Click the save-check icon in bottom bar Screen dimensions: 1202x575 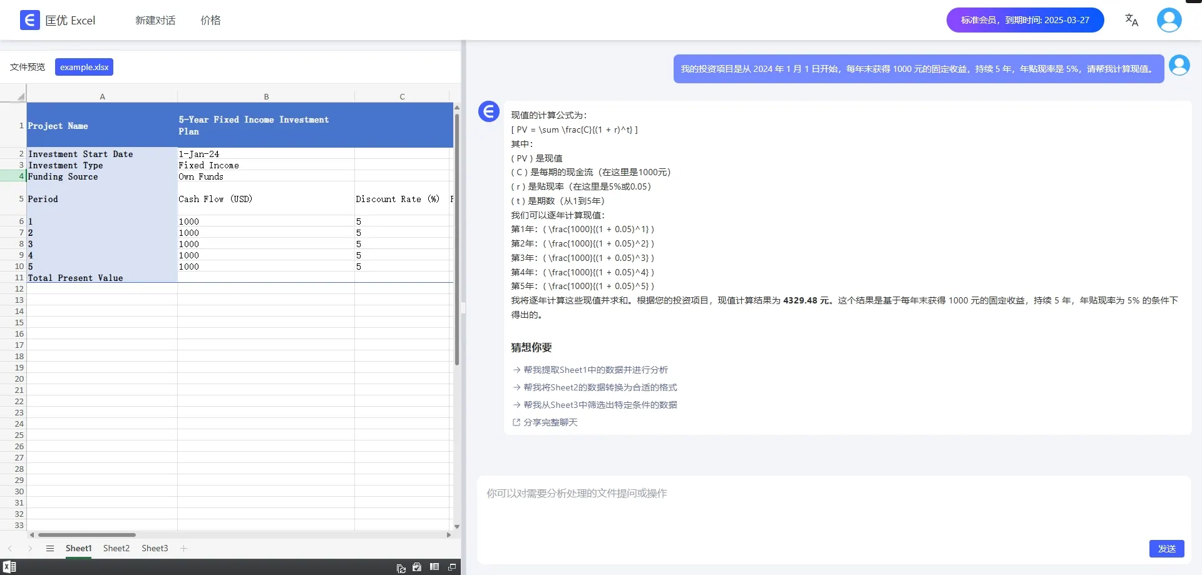coord(417,567)
